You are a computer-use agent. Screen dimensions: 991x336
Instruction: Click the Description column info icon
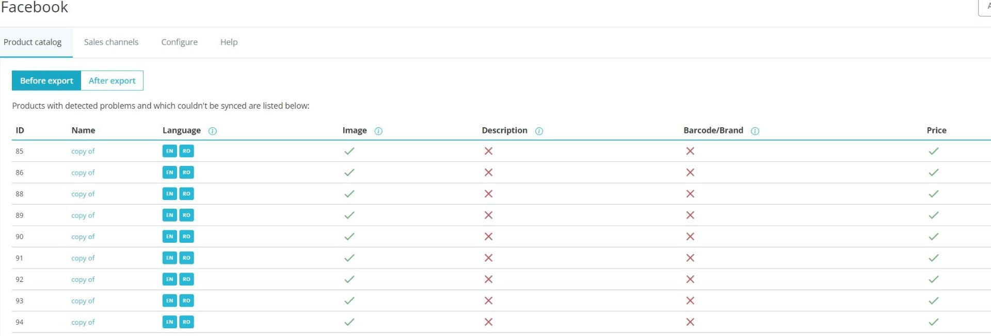(539, 131)
